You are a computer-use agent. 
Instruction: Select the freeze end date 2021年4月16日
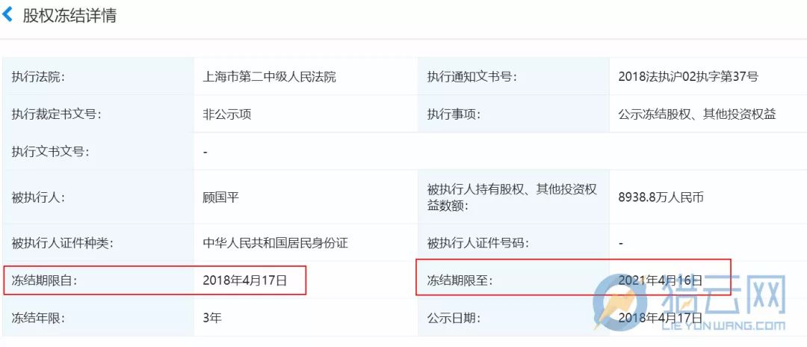(x=661, y=281)
